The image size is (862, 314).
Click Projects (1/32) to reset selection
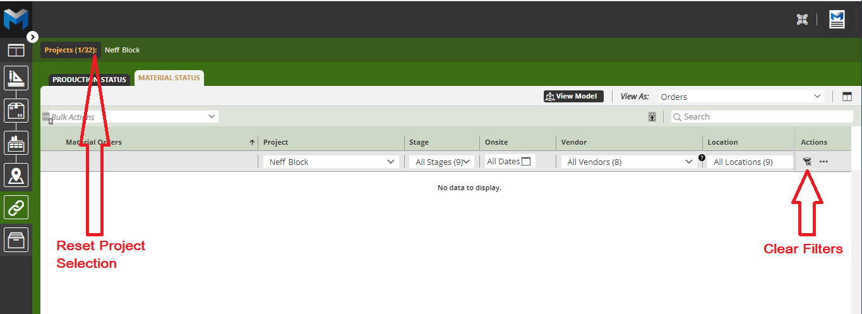70,50
